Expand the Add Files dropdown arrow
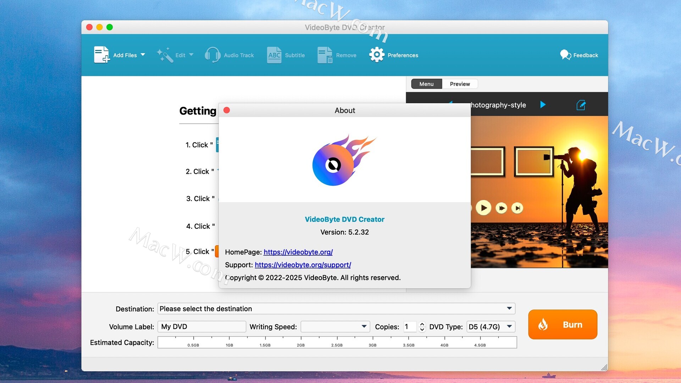Image resolution: width=681 pixels, height=383 pixels. 143,55
